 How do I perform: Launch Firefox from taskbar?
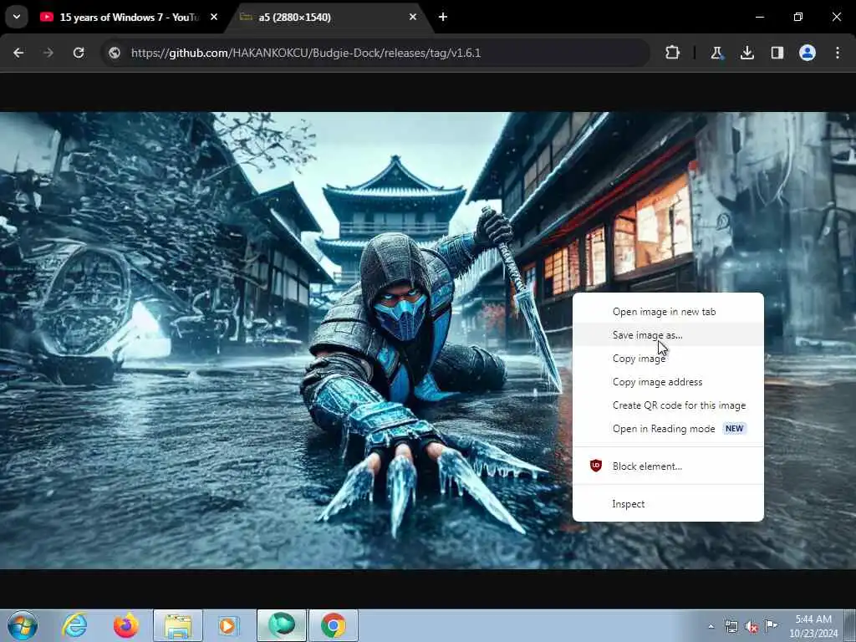pos(125,625)
